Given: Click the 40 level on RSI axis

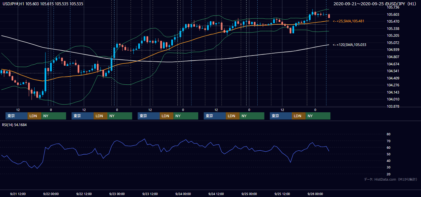Looking at the screenshot, I should click(388, 161).
